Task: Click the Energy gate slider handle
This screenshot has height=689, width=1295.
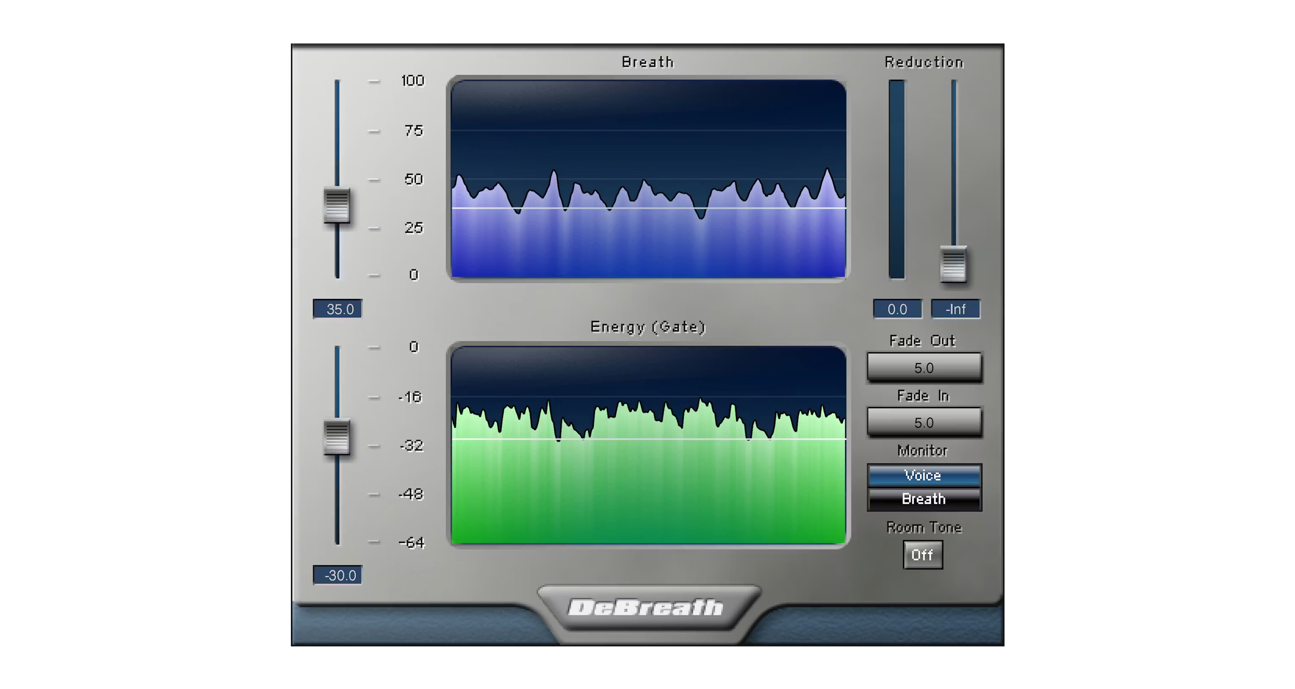Action: (337, 437)
